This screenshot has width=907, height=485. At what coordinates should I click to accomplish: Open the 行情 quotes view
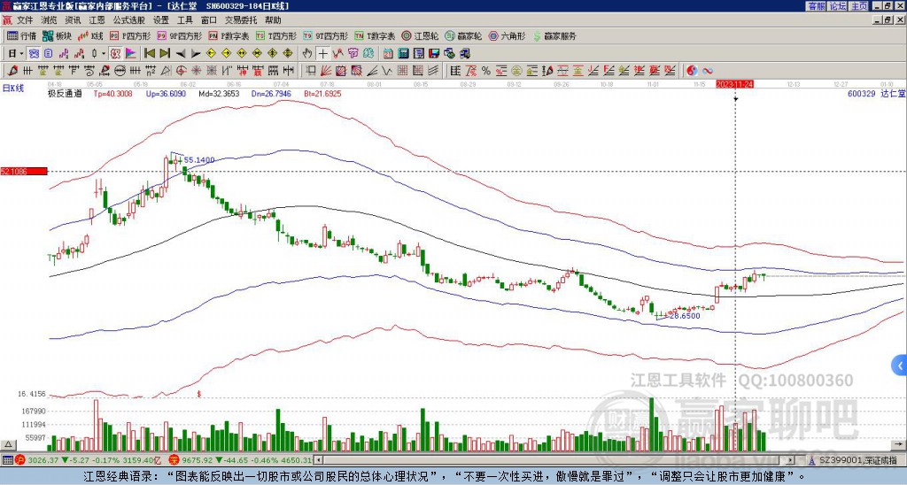click(x=22, y=35)
